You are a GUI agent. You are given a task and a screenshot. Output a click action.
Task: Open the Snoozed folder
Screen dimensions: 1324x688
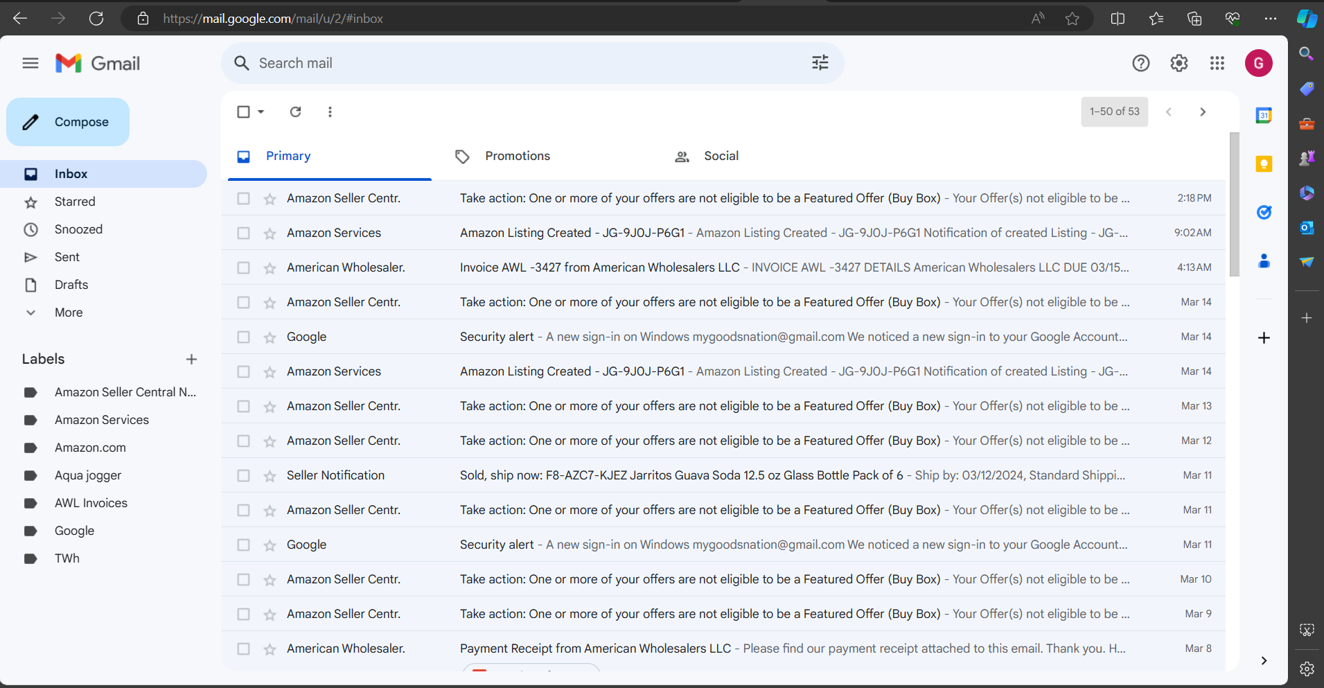click(78, 229)
